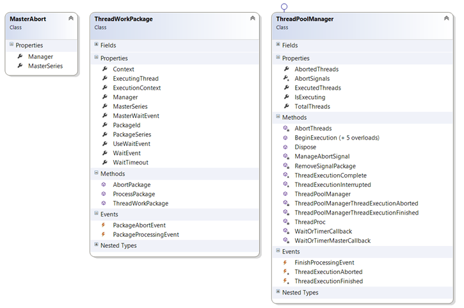
Task: Click method icon beside BeginExecution
Action: pos(285,138)
